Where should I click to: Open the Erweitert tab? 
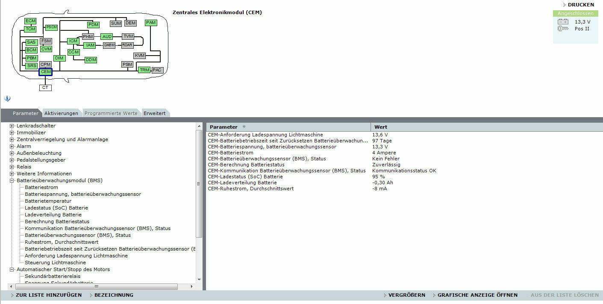click(x=154, y=113)
